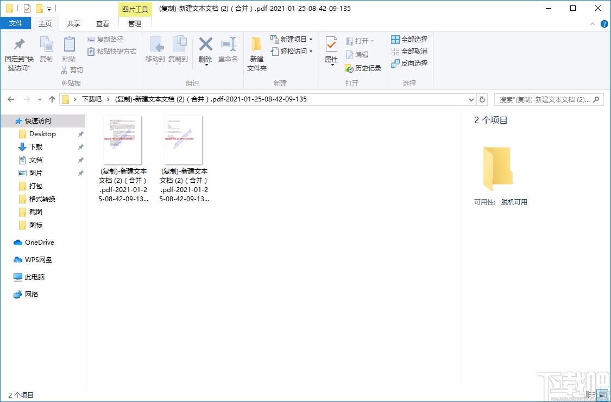The height and width of the screenshot is (402, 611).
Task: Open the 文件 menu
Action: (16, 23)
